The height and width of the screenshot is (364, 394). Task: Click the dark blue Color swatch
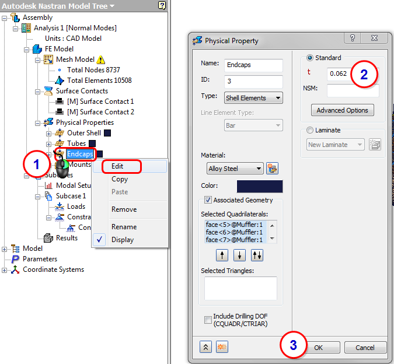(x=260, y=186)
